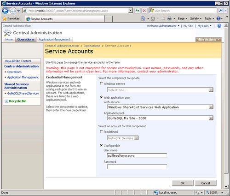Open the Network Service predefined dropdown
The image size is (230, 196).
point(122,138)
